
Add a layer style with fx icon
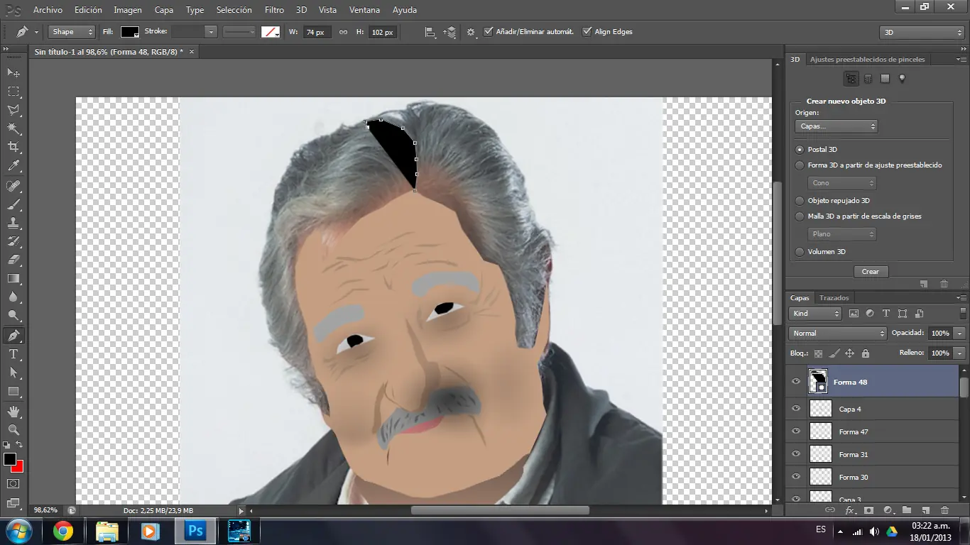click(850, 510)
